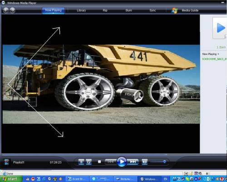Image resolution: width=227 pixels, height=182 pixels.
Task: Go forward with the forward arrow button
Action: pyautogui.click(x=12, y=10)
